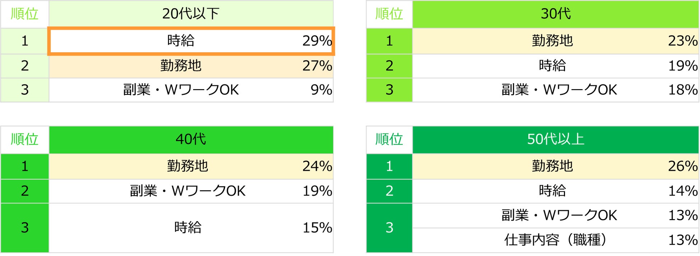Viewport: 700px width, 256px height.
Task: Click the 50代以上 table header
Action: tap(555, 139)
